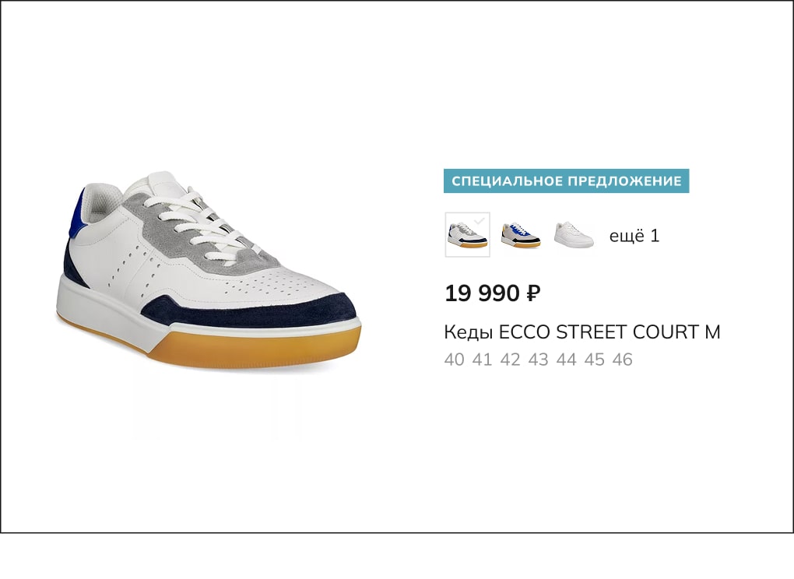794x579 pixels.
Task: Select the white-grey-navy sneaker color thumbnail
Action: [x=467, y=235]
